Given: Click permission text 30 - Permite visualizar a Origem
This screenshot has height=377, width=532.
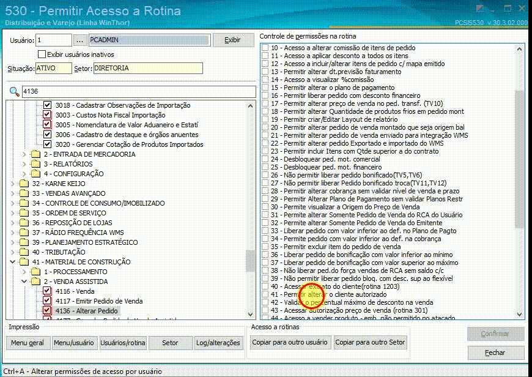Looking at the screenshot, I should (345, 207).
